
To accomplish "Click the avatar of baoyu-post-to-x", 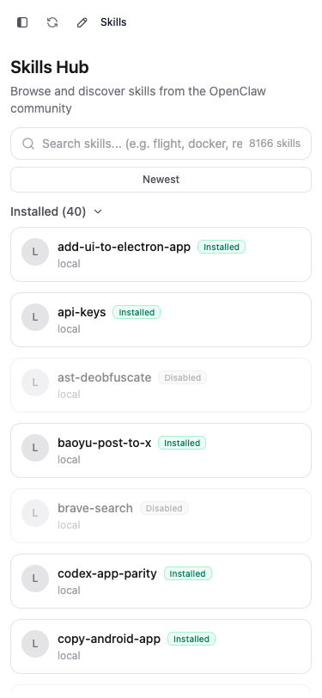I will 35,448.
